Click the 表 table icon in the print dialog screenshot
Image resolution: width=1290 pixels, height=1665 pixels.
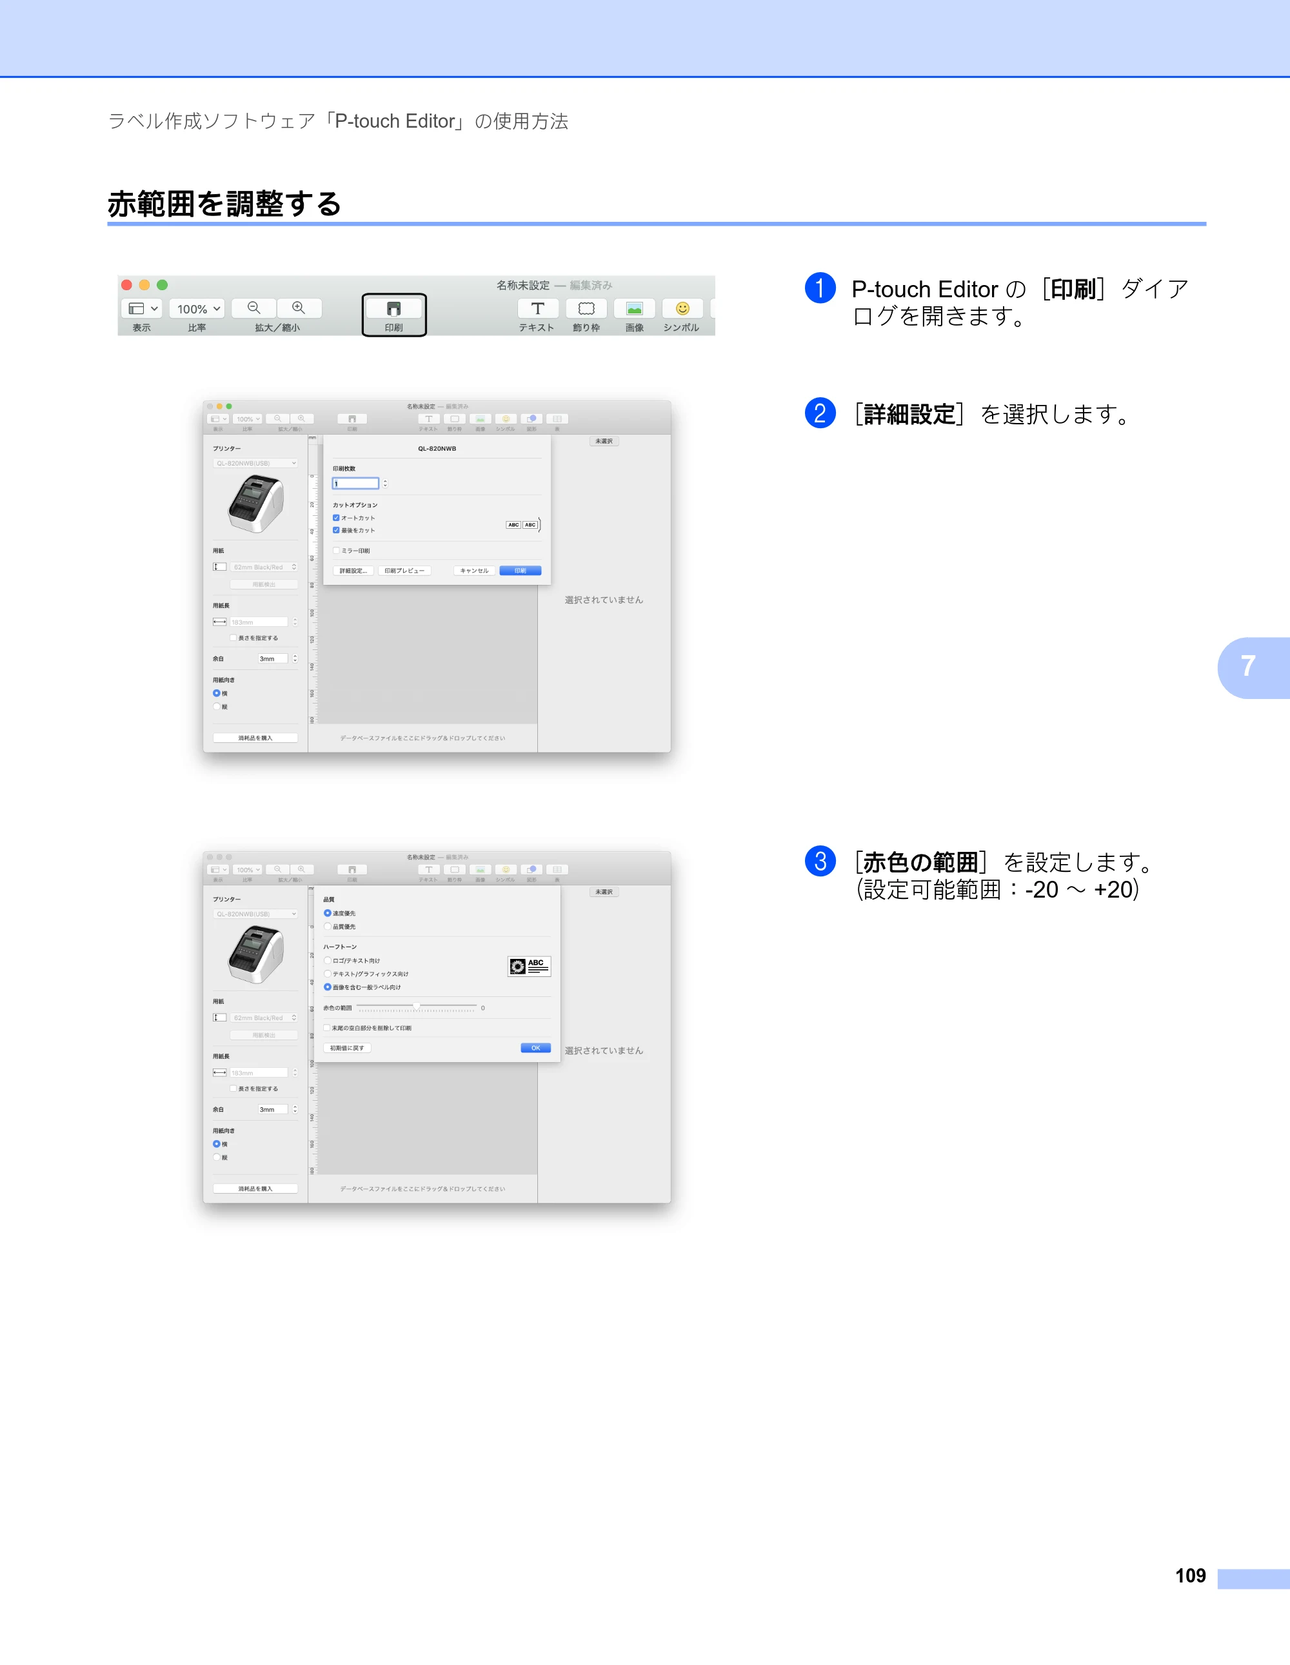557,419
